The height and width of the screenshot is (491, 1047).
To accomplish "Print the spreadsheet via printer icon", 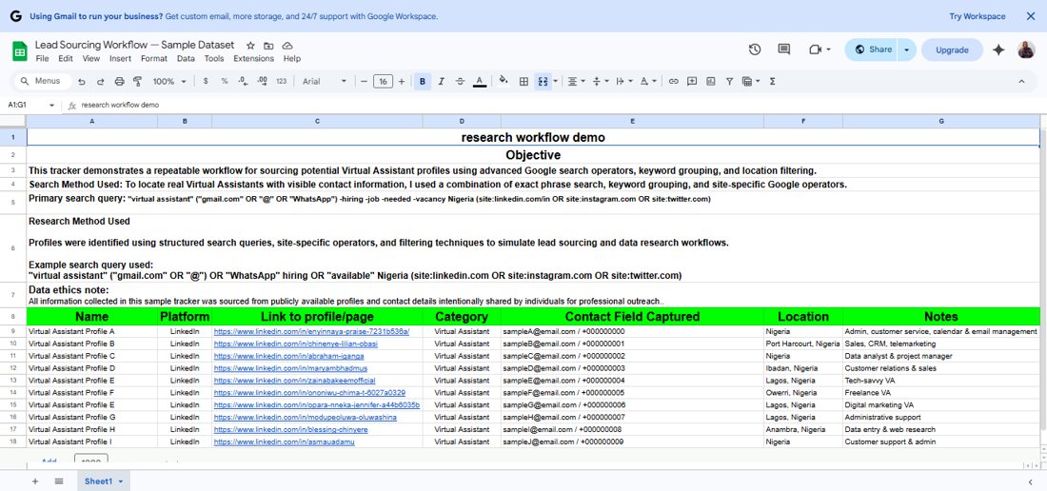I will [x=120, y=82].
